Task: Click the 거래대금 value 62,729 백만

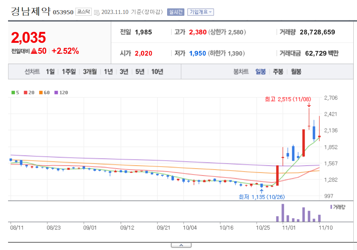Action: coord(322,53)
